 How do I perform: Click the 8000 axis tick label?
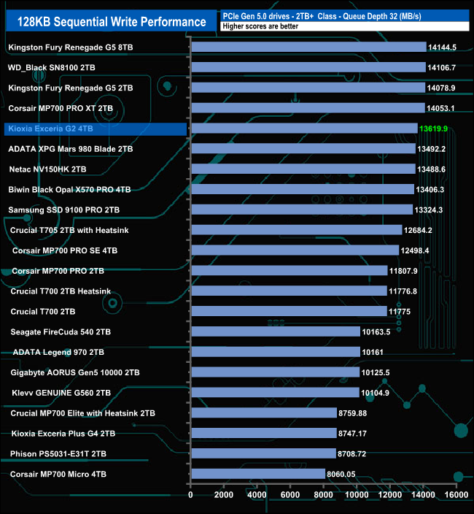[x=324, y=495]
